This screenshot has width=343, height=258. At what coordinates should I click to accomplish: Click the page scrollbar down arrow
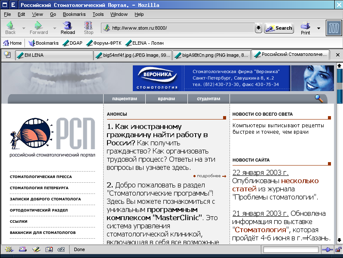pyautogui.click(x=339, y=240)
